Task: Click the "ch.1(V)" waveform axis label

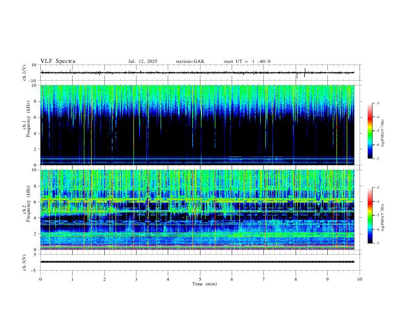Action: click(x=25, y=73)
